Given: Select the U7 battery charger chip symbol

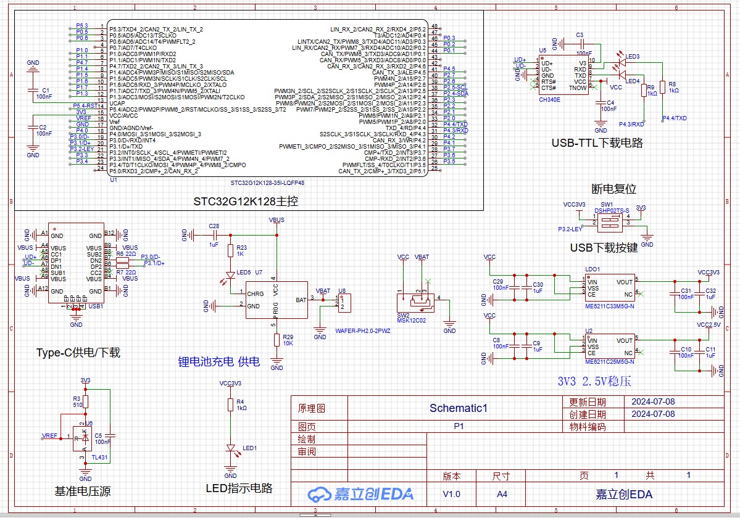Looking at the screenshot, I should (276, 300).
